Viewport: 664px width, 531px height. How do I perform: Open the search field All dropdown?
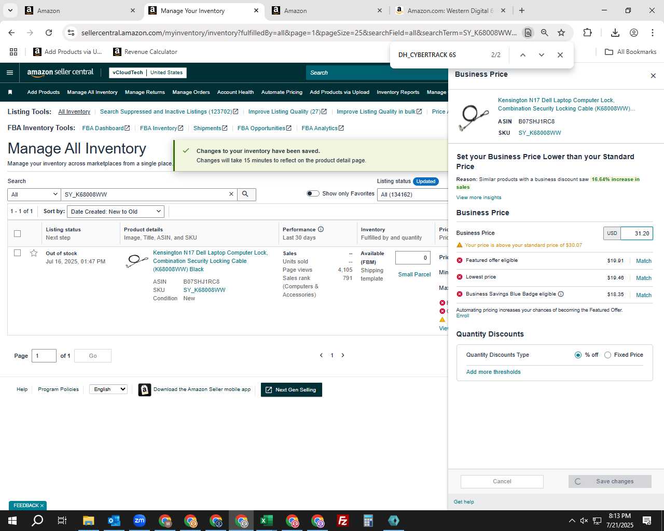(x=34, y=194)
